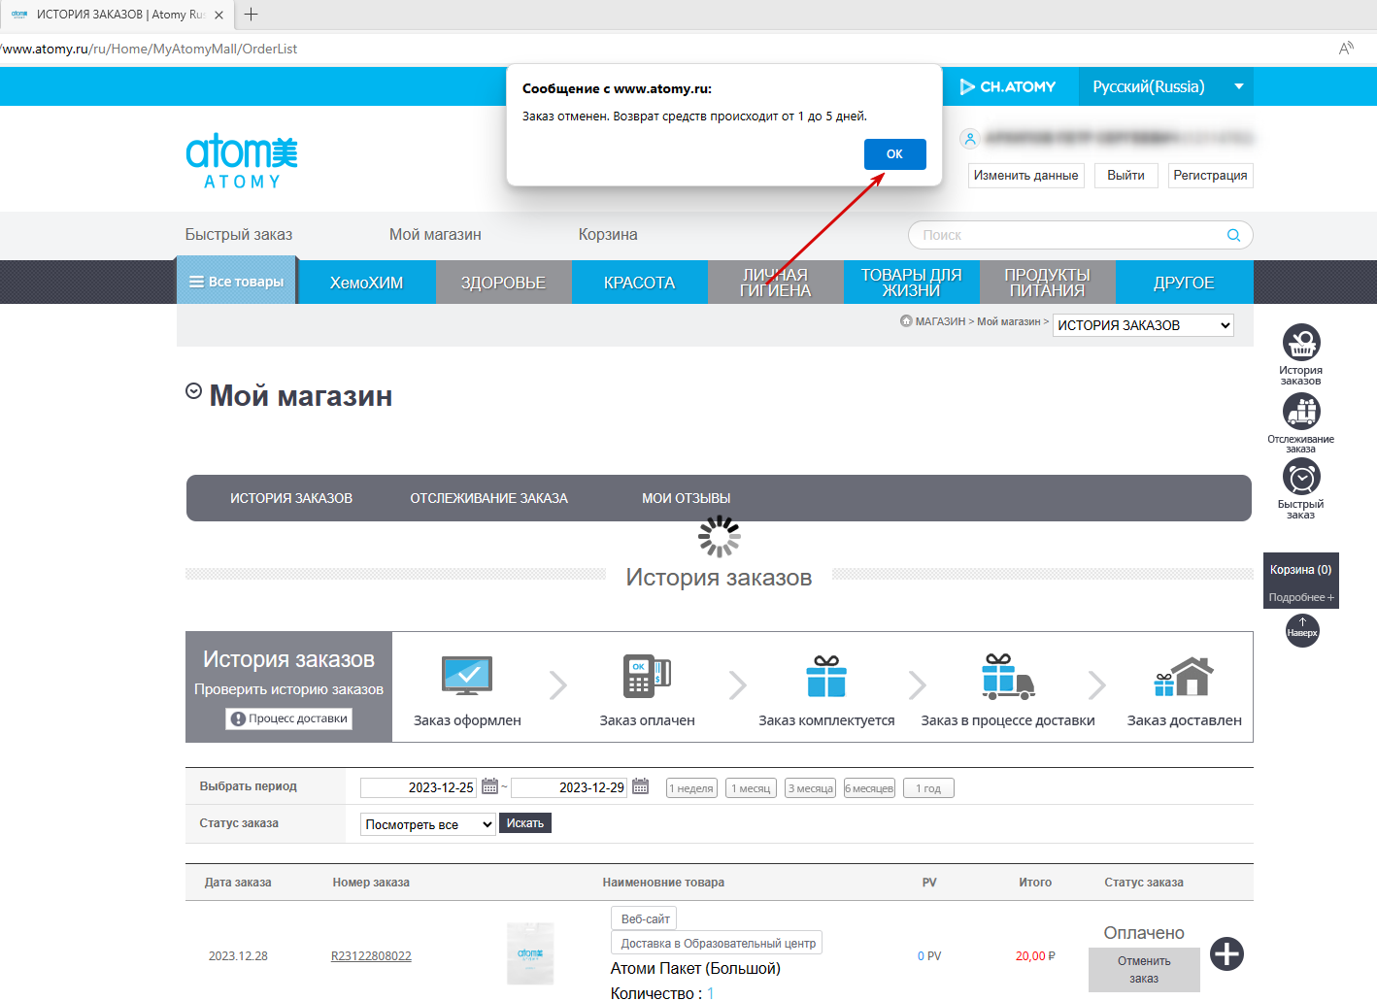The height and width of the screenshot is (1001, 1377).
Task: Open Изменить данные account settings
Action: [1025, 176]
